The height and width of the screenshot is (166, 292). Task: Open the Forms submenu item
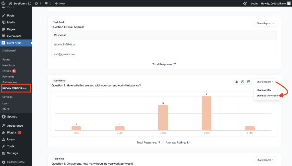pos(6,60)
